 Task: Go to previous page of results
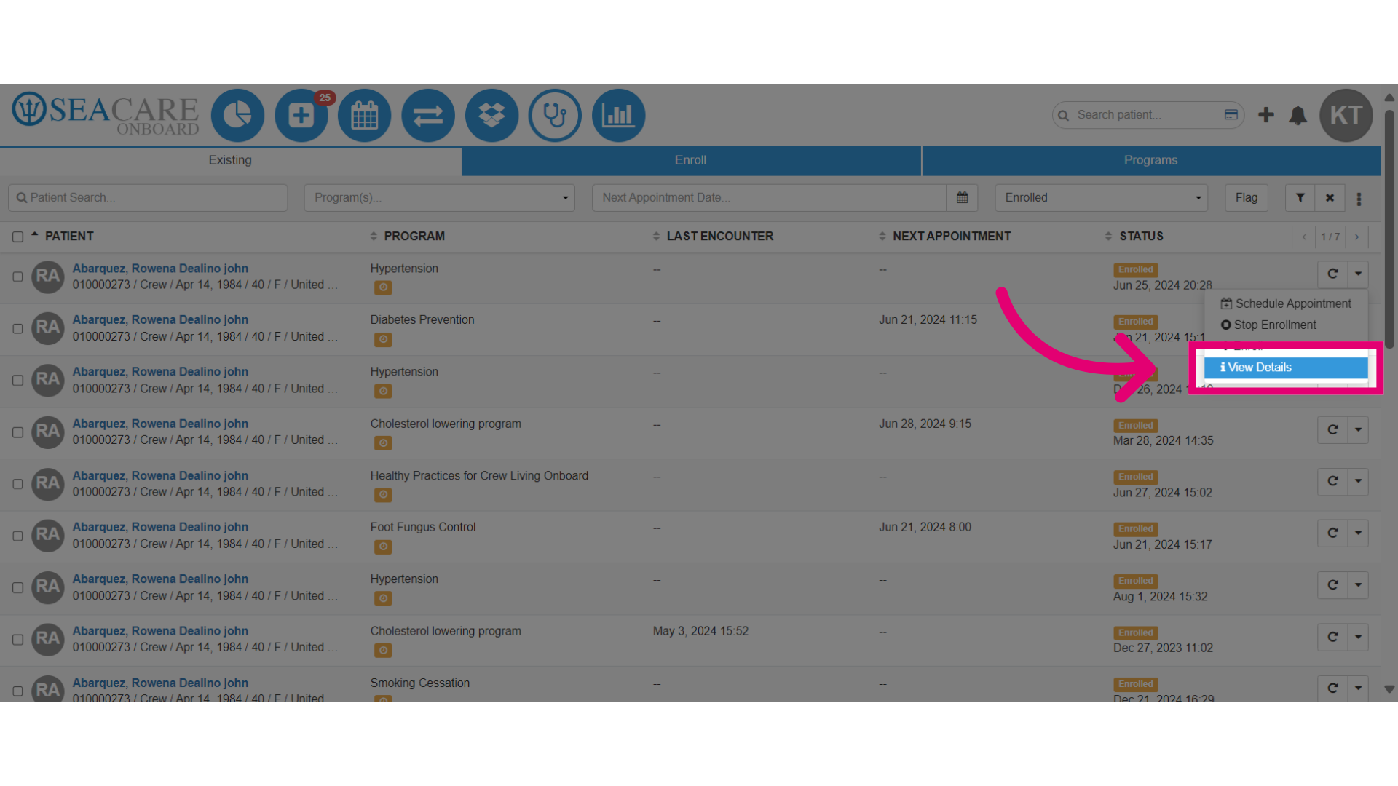pos(1304,237)
